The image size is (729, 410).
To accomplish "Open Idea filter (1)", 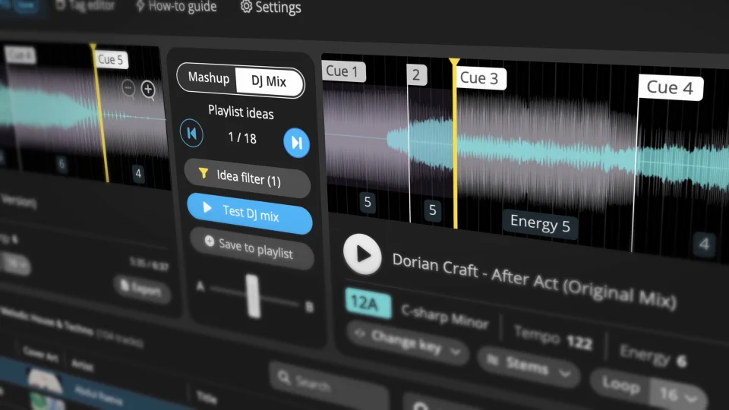I will coord(248,178).
